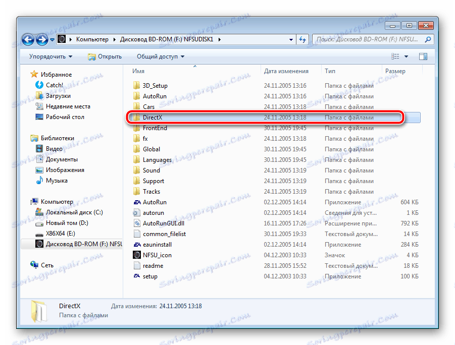Click the refresh button next to address bar
Screen dimensions: 455x345
302,39
